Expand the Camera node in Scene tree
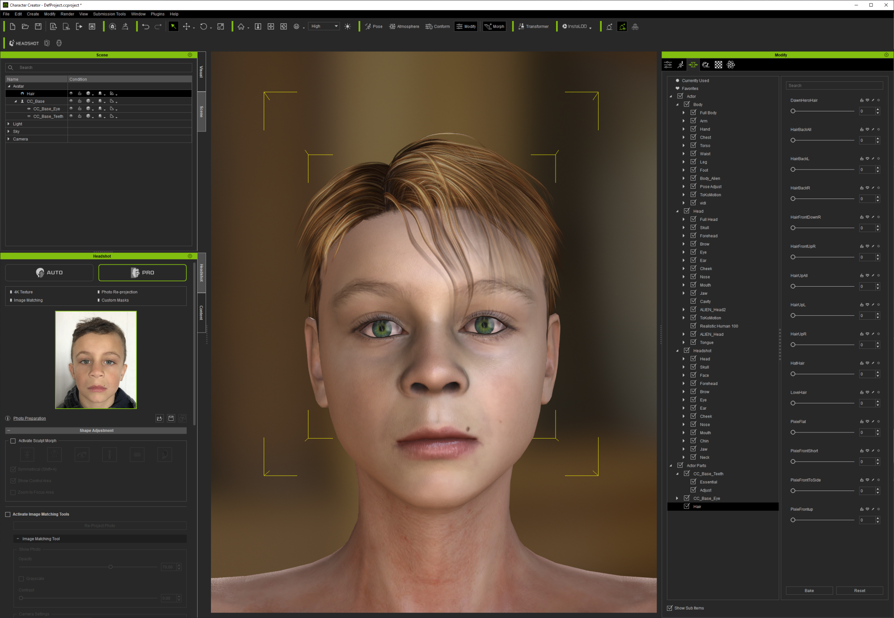 coord(8,139)
